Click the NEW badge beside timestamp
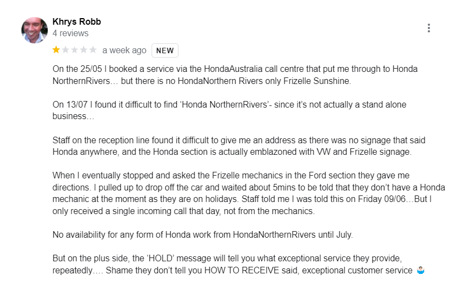Image resolution: width=458 pixels, height=286 pixels. pyautogui.click(x=165, y=51)
